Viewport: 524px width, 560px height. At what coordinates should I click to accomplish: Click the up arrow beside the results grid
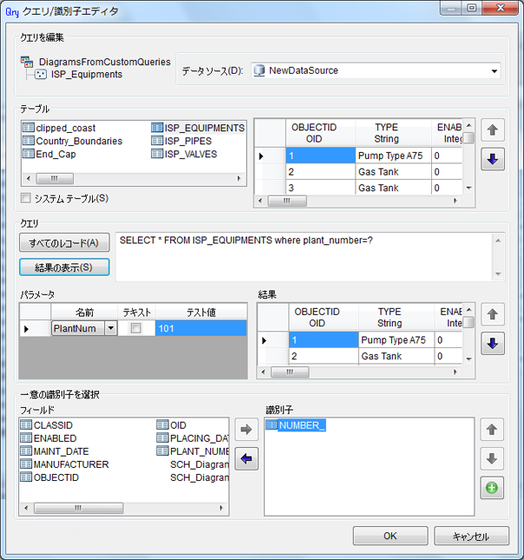point(493,314)
